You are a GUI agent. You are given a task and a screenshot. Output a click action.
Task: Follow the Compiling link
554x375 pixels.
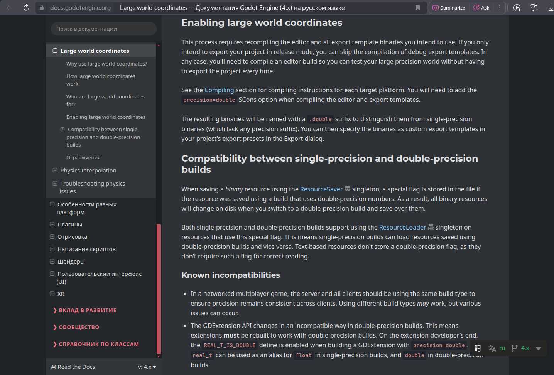[219, 90]
